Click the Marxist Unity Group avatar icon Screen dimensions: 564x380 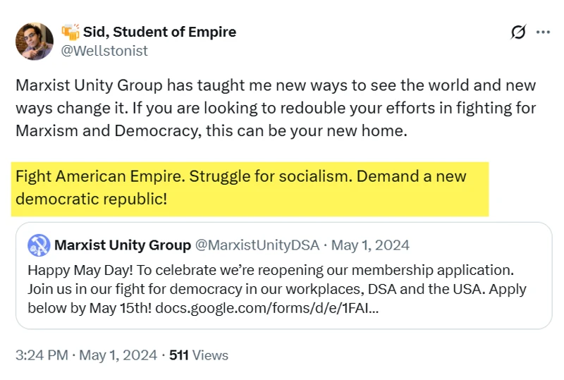(38, 245)
